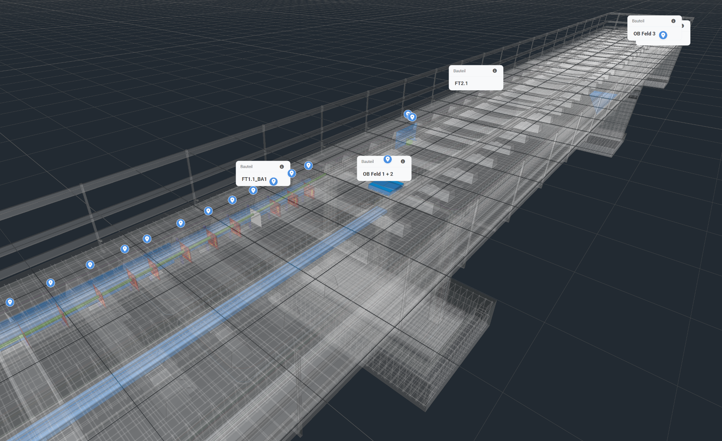This screenshot has height=441, width=722.
Task: Click the pin just right of FT1.1_BA1 card
Action: pos(309,165)
